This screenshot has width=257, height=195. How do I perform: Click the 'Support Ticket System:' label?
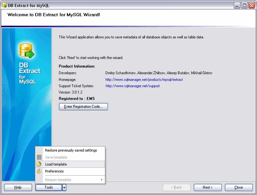(x=76, y=86)
